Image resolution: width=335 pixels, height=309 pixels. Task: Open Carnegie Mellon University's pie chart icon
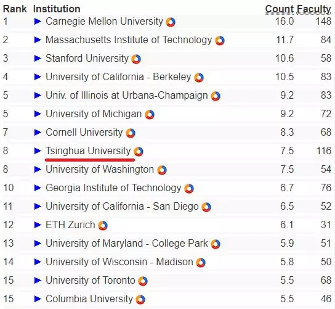pos(171,22)
